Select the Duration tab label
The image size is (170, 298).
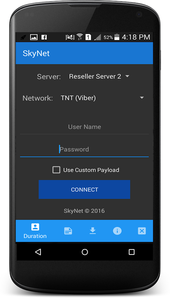35,236
